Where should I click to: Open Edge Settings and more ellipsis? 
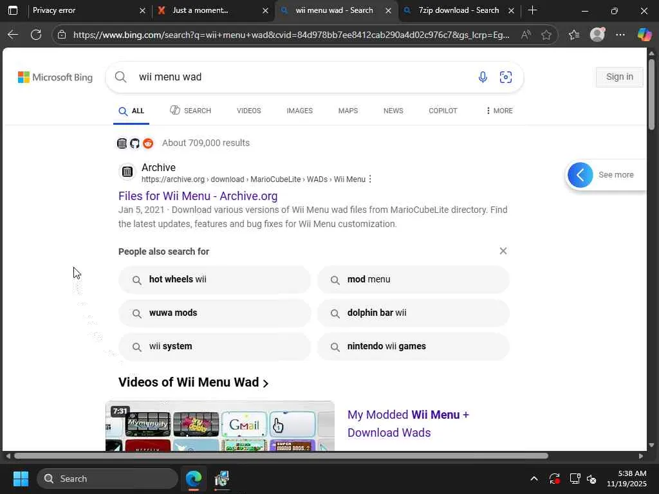(x=620, y=35)
